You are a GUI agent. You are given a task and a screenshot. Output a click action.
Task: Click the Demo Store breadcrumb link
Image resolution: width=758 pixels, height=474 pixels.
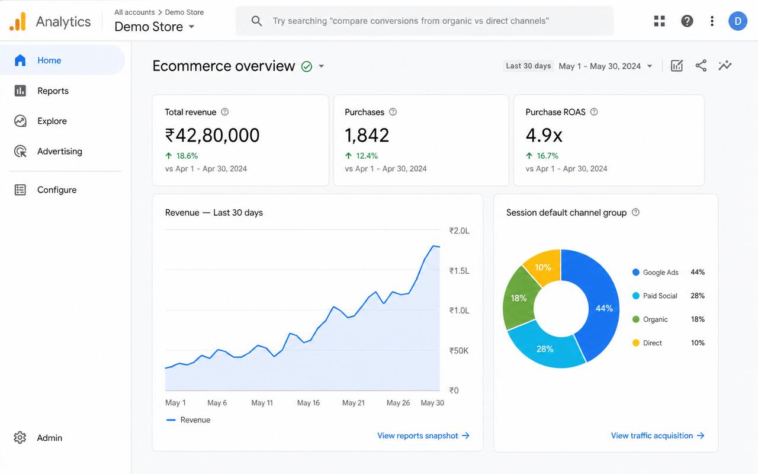pyautogui.click(x=184, y=12)
